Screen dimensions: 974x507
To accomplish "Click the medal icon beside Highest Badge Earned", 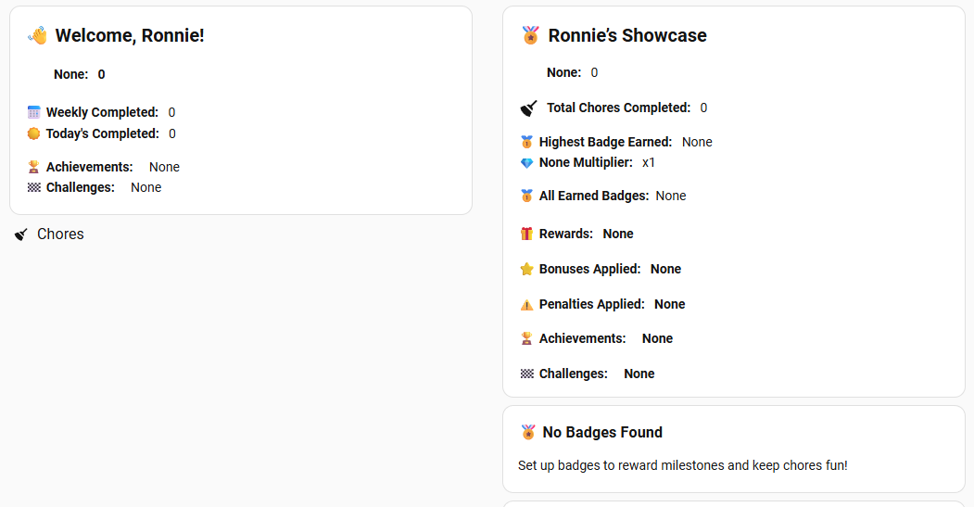I will click(526, 142).
